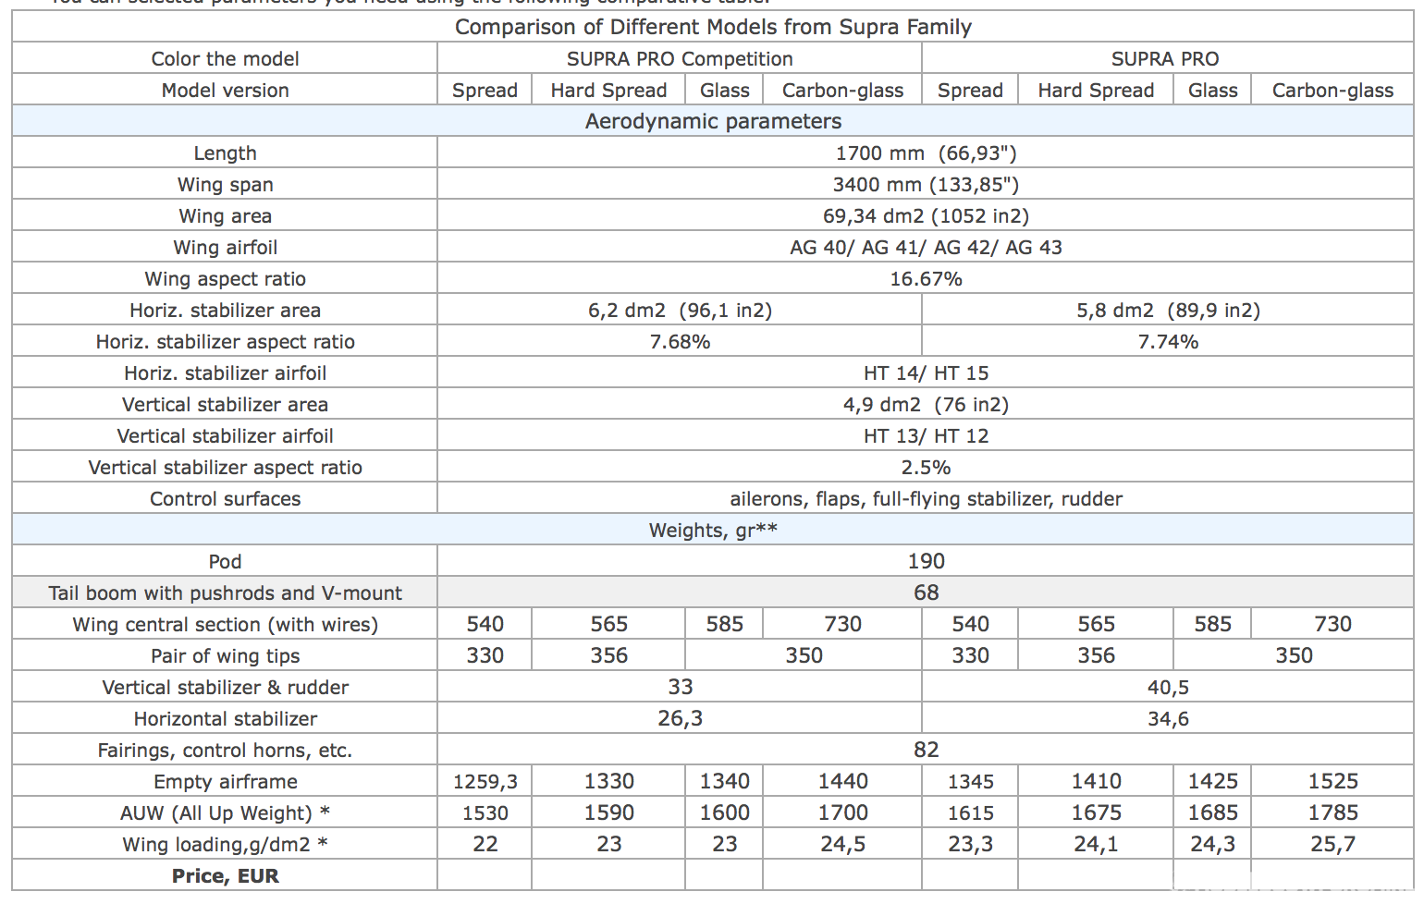Click the Pod weight value '190'
The height and width of the screenshot is (904, 1424).
point(926,561)
